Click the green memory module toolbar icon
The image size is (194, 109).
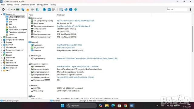[18, 9]
